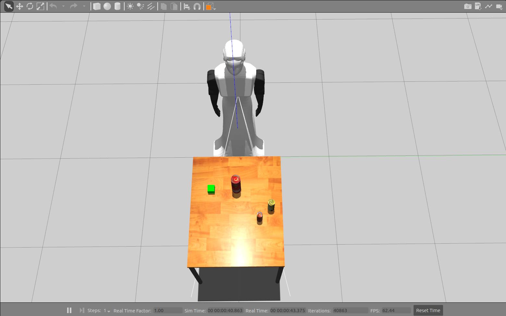Activate the selection mode arrow tool

pos(9,6)
